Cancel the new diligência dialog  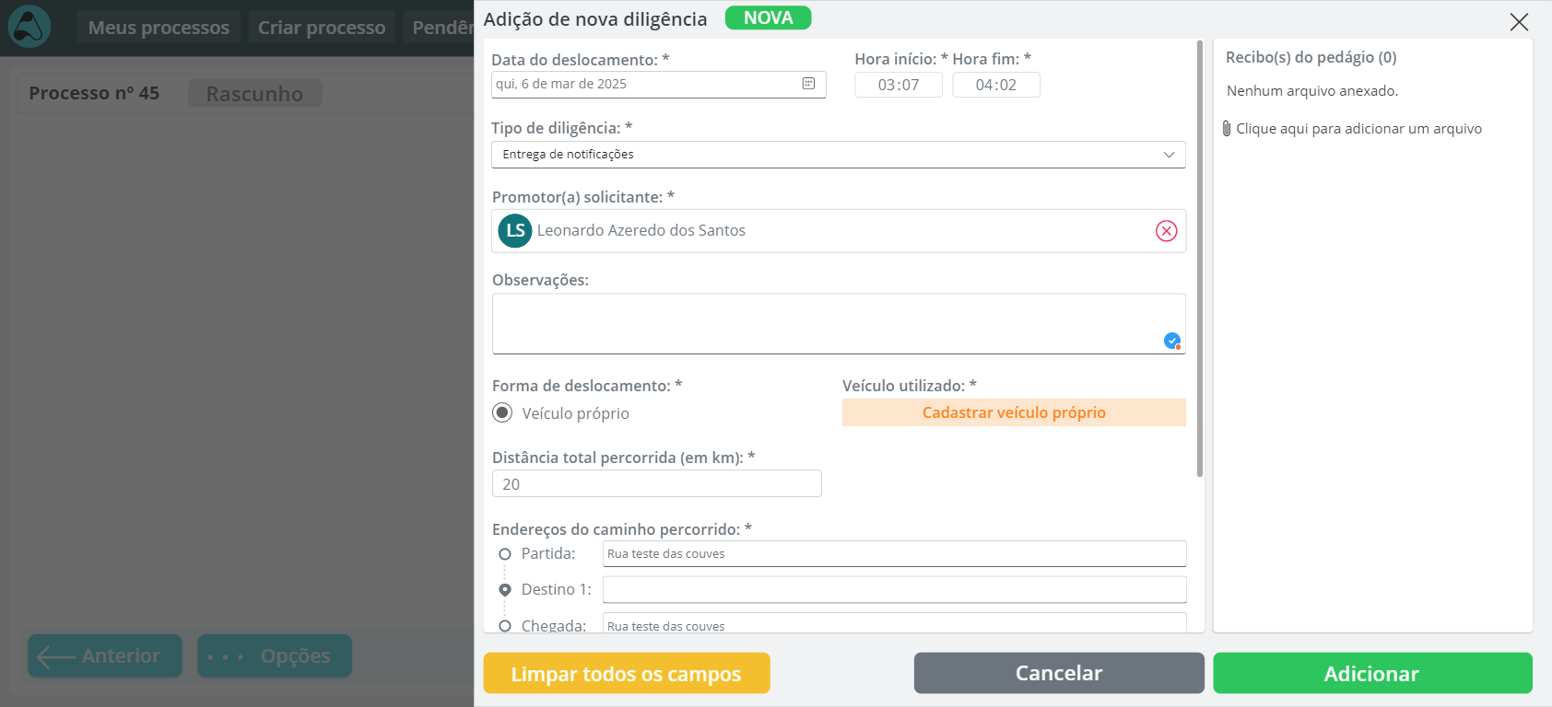point(1059,673)
